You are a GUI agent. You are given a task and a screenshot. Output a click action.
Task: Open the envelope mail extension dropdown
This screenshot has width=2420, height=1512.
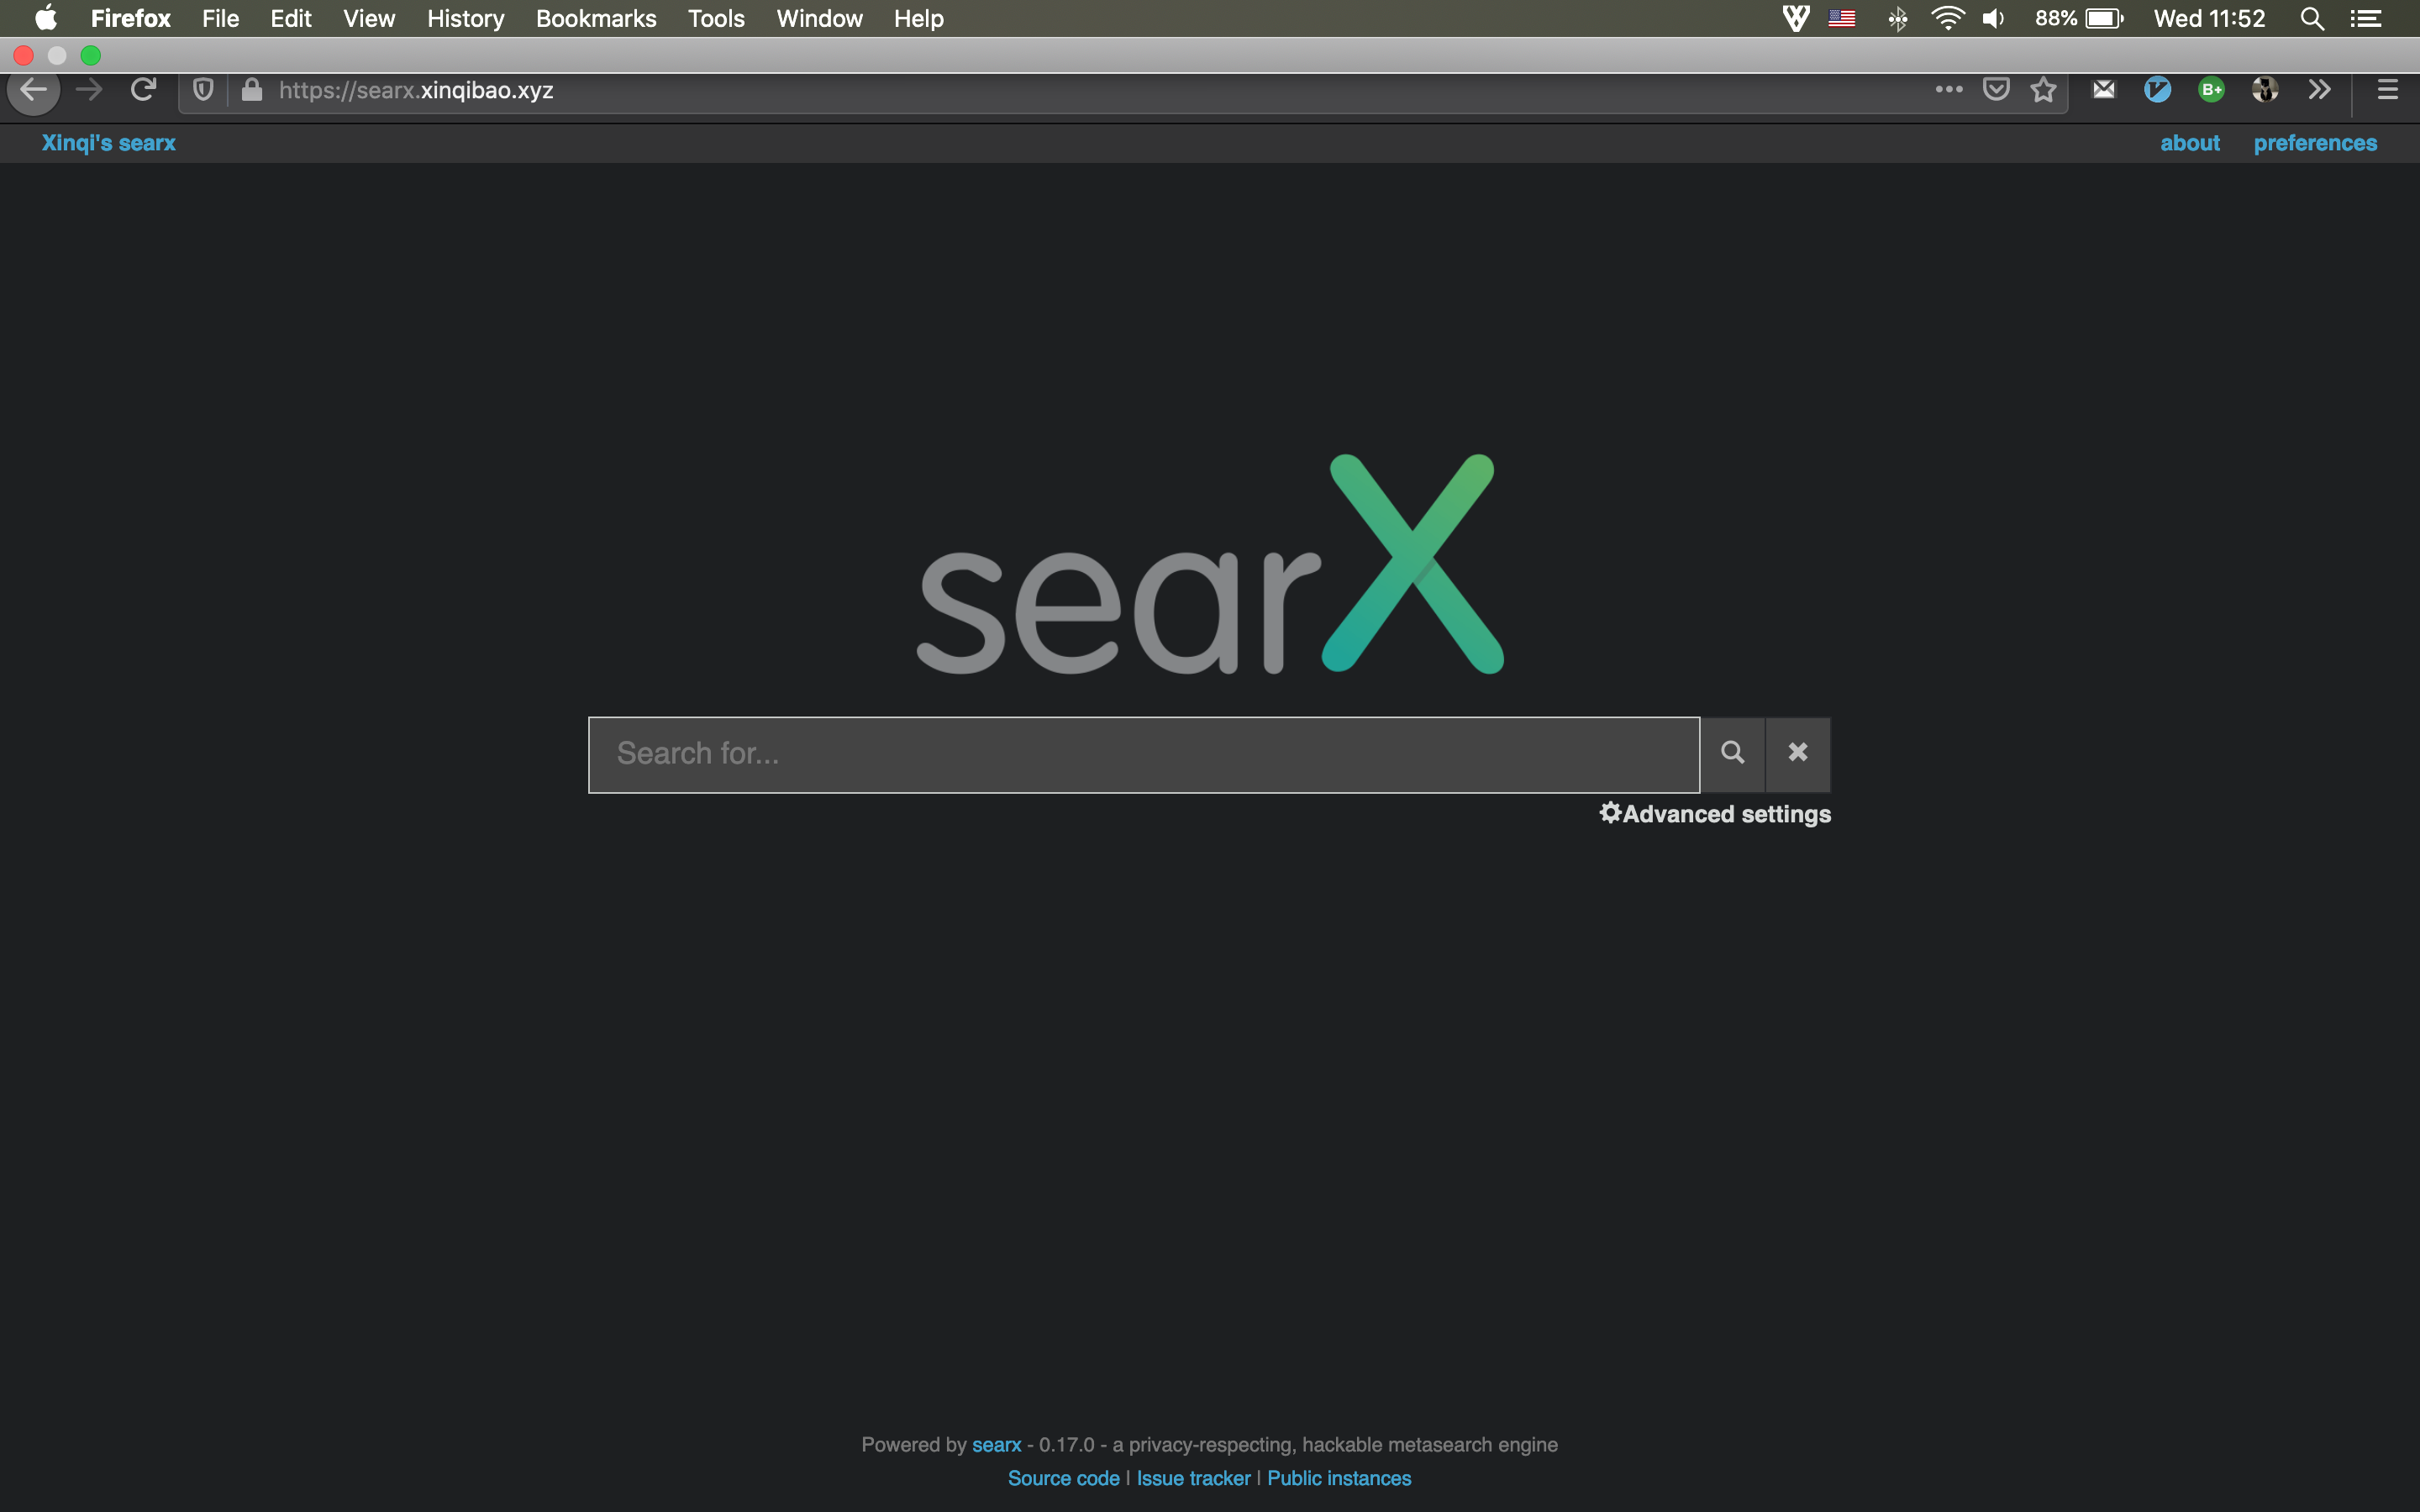2104,90
